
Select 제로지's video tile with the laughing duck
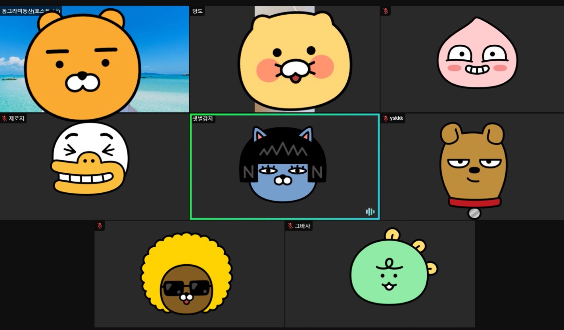94,167
